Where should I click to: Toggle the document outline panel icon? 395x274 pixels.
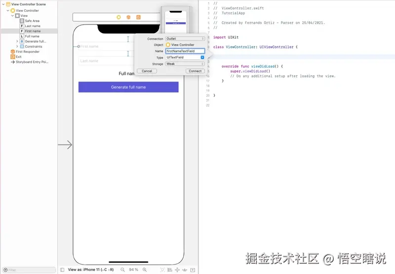point(62,270)
